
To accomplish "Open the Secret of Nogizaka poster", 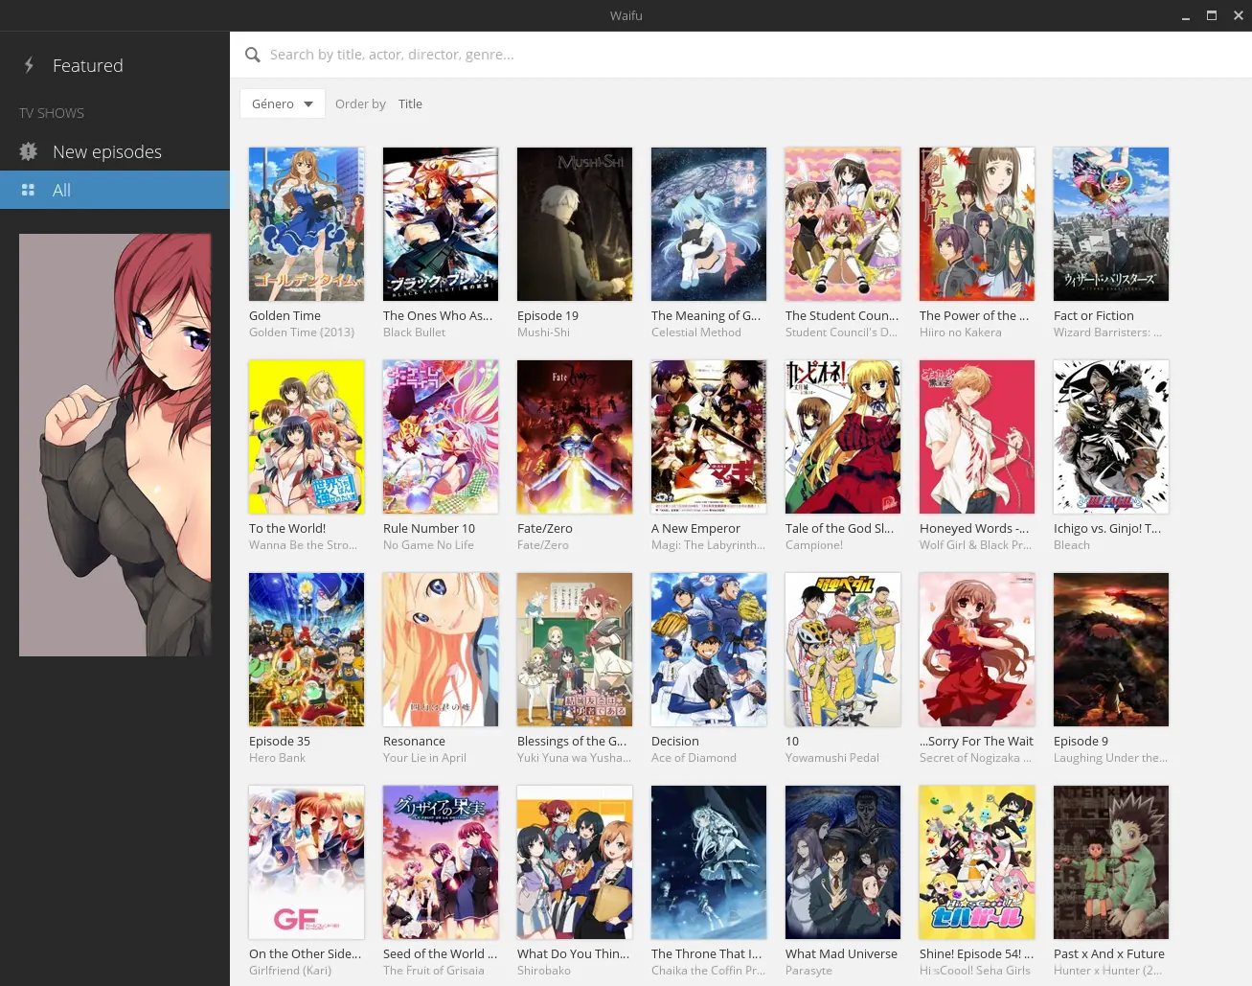I will pos(977,650).
